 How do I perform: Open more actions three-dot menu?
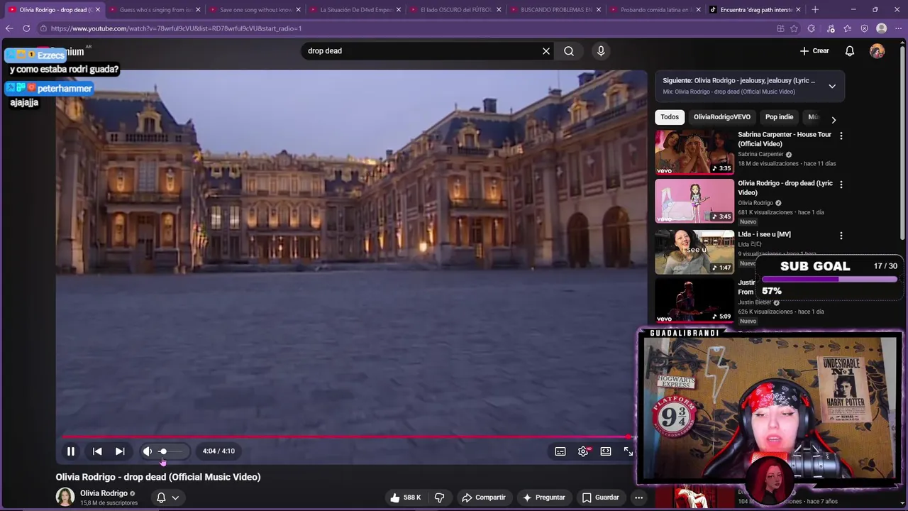click(638, 498)
